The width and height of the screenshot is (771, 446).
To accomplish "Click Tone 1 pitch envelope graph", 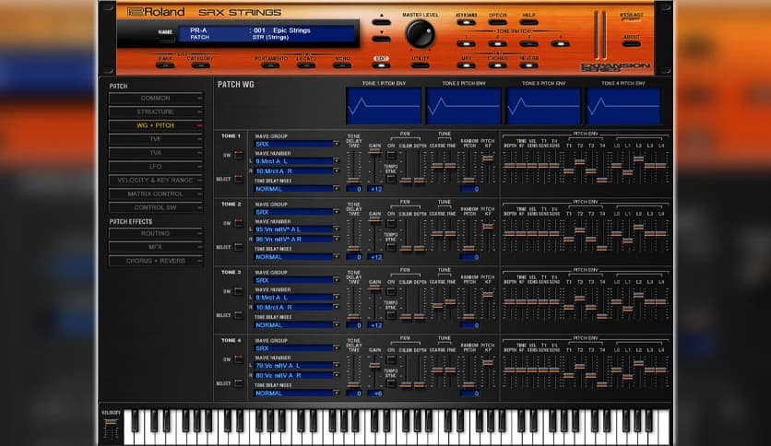I will point(384,106).
